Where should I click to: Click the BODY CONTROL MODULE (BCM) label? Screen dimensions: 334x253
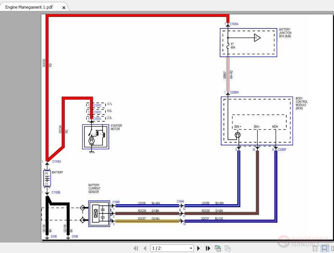[302, 103]
